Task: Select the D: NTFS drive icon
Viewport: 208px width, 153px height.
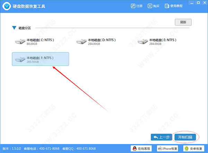Action: click(x=81, y=42)
